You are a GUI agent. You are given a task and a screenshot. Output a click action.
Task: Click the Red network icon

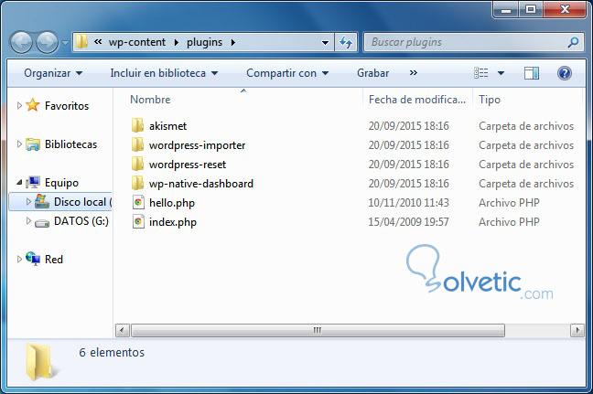click(x=33, y=259)
